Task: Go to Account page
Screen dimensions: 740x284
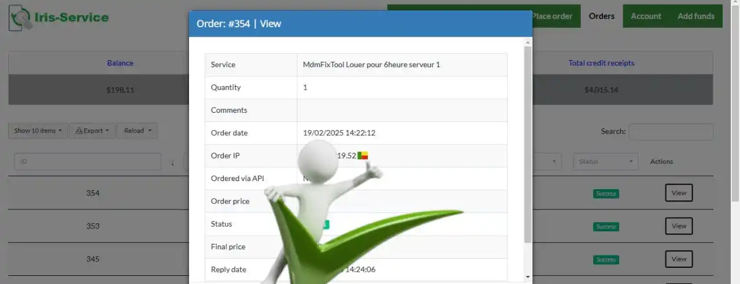Action: (x=646, y=16)
